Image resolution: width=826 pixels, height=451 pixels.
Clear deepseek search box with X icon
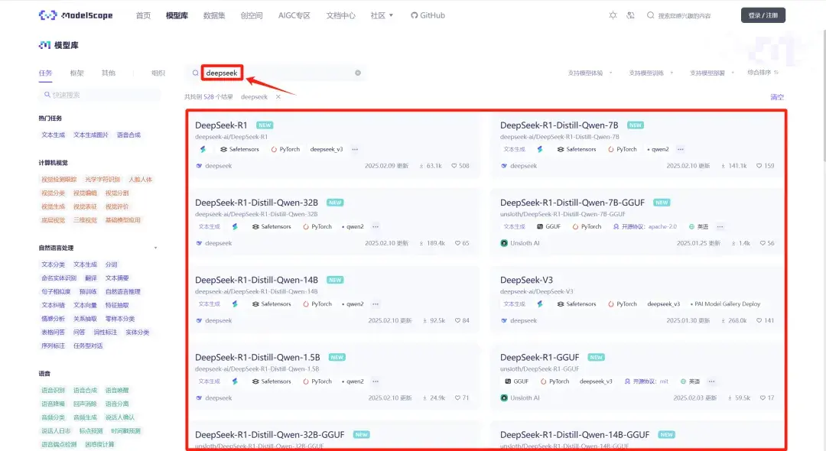358,73
